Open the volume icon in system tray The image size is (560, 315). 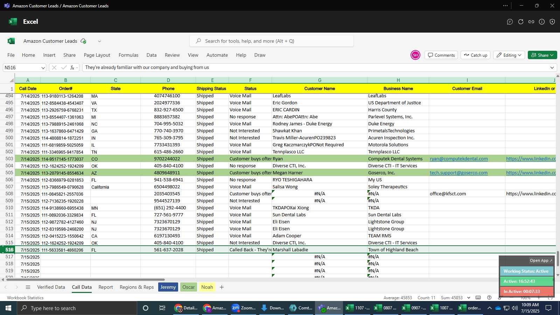click(514, 308)
